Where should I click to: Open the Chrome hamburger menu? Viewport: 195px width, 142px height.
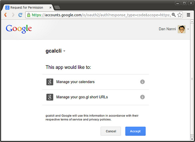pos(188,15)
